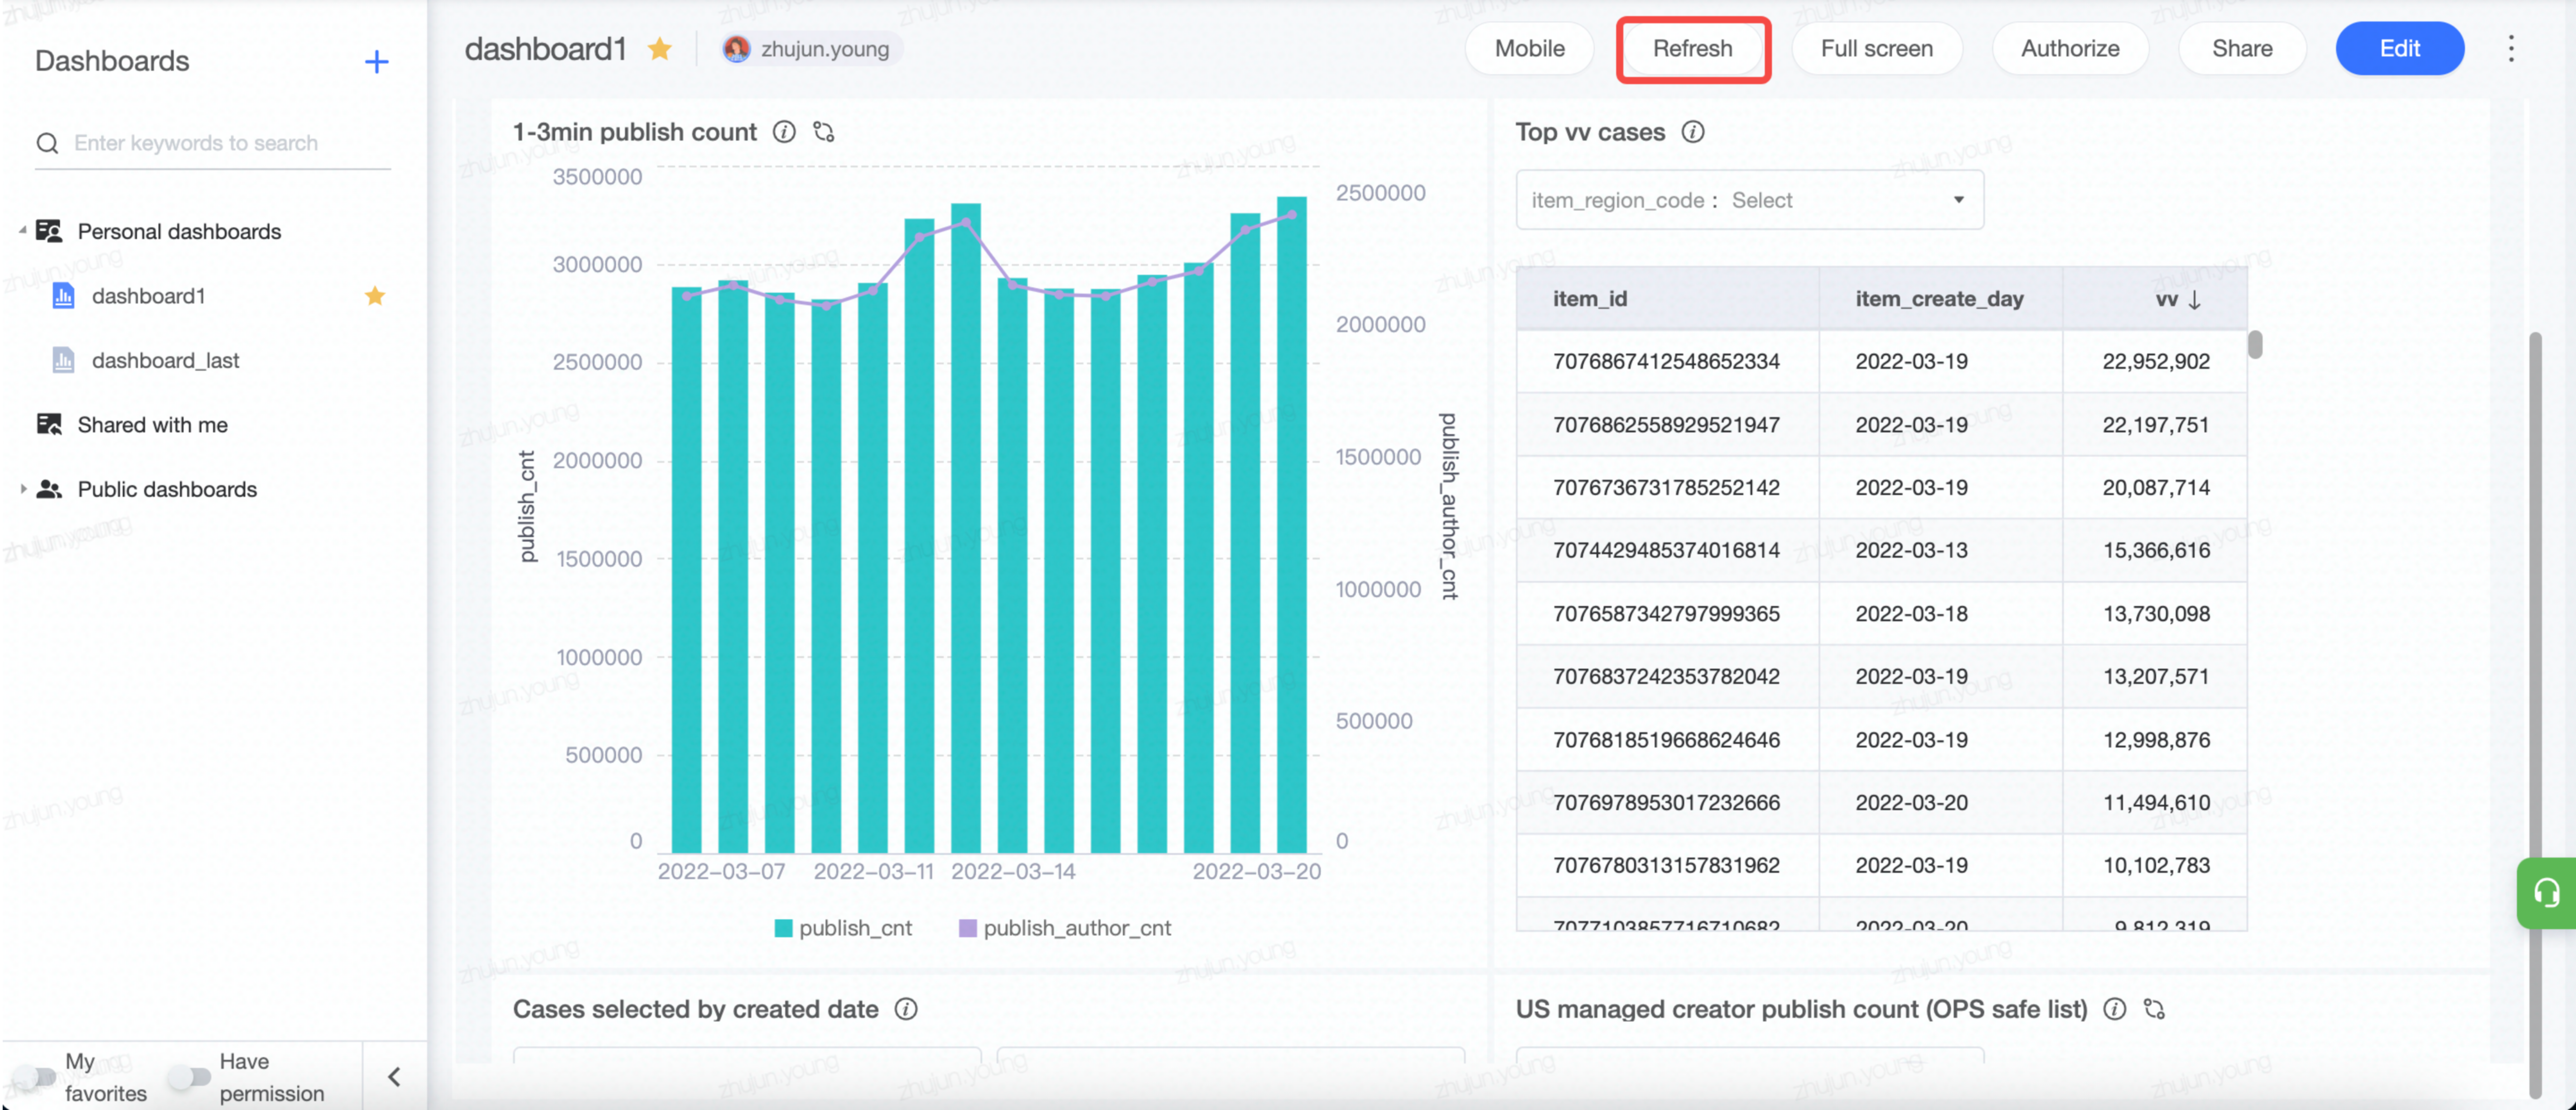Click the Personal dashboards folder icon
2576x1110 pixels.
pyautogui.click(x=49, y=231)
